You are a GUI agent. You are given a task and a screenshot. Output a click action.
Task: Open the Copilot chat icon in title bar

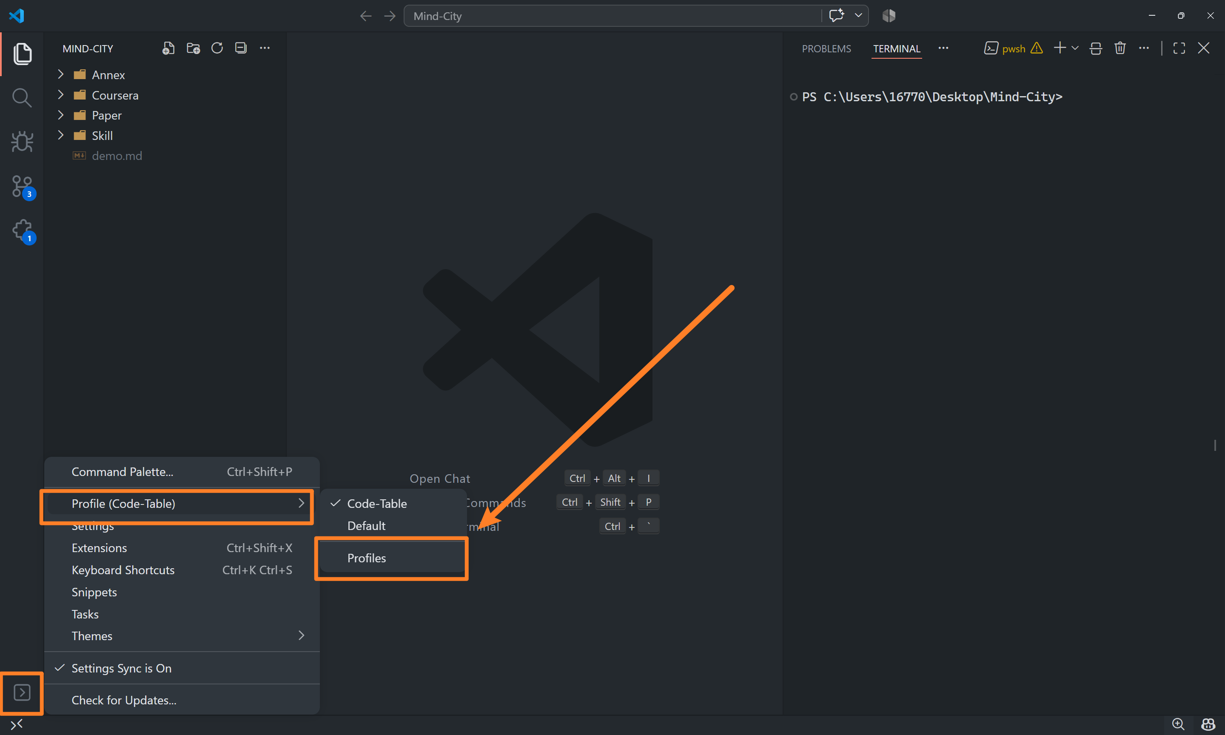click(836, 15)
